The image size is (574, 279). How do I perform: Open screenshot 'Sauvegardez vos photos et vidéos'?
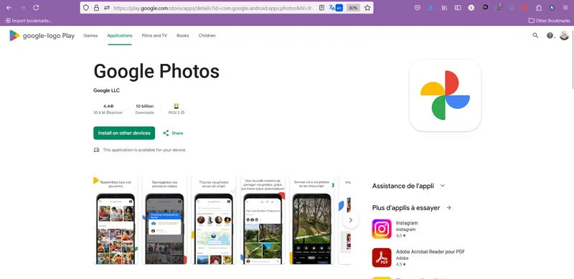[164, 220]
